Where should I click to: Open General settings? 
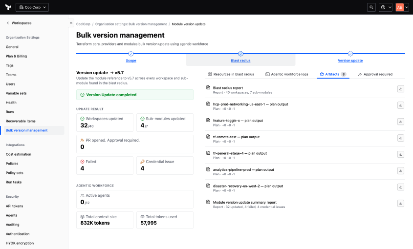click(12, 47)
